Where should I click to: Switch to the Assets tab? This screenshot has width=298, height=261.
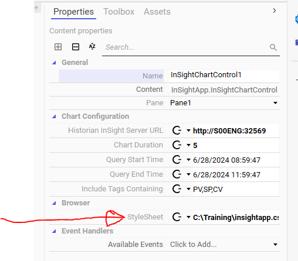(157, 12)
